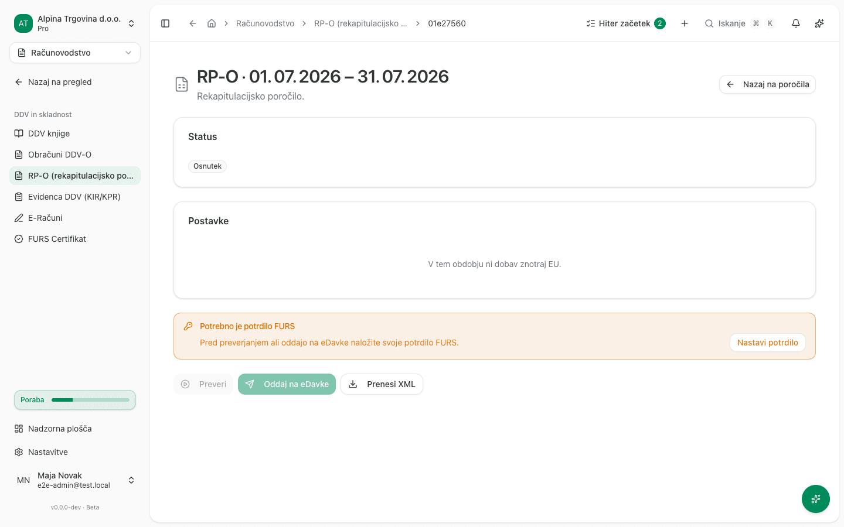Open DDV knjige in the sidebar
Screen dimensions: 844x527
point(75,134)
